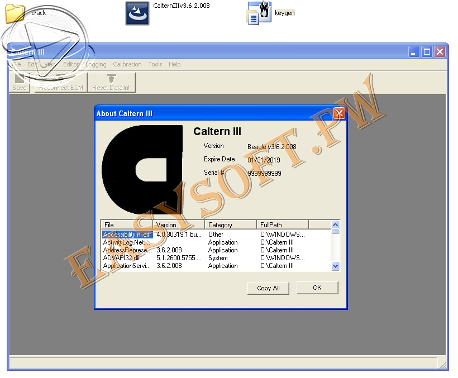Sort by FullPath column header
Image resolution: width=458 pixels, height=378 pixels.
tap(283, 225)
